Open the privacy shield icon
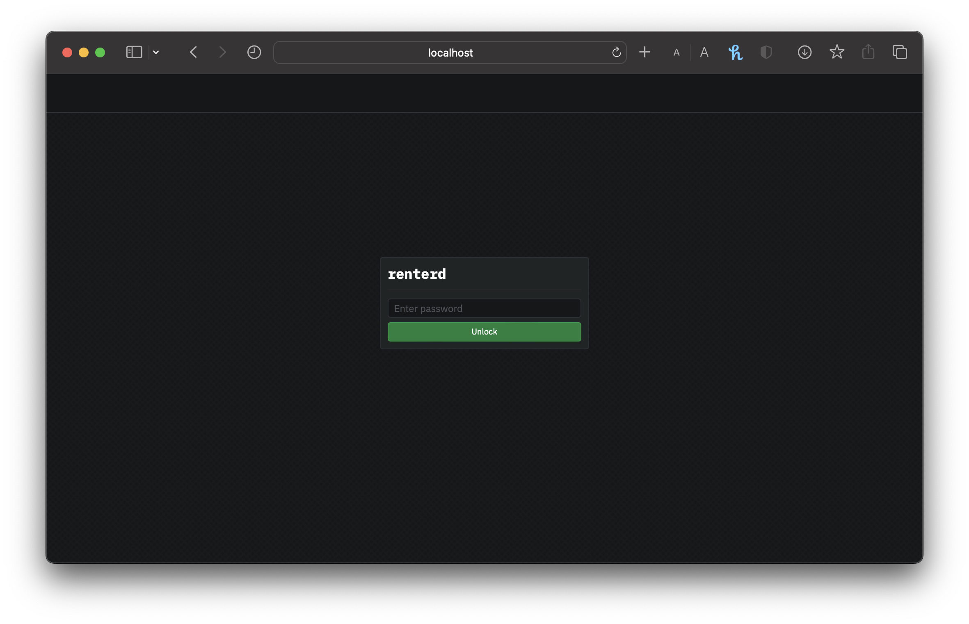Viewport: 969px width, 624px height. [x=766, y=52]
